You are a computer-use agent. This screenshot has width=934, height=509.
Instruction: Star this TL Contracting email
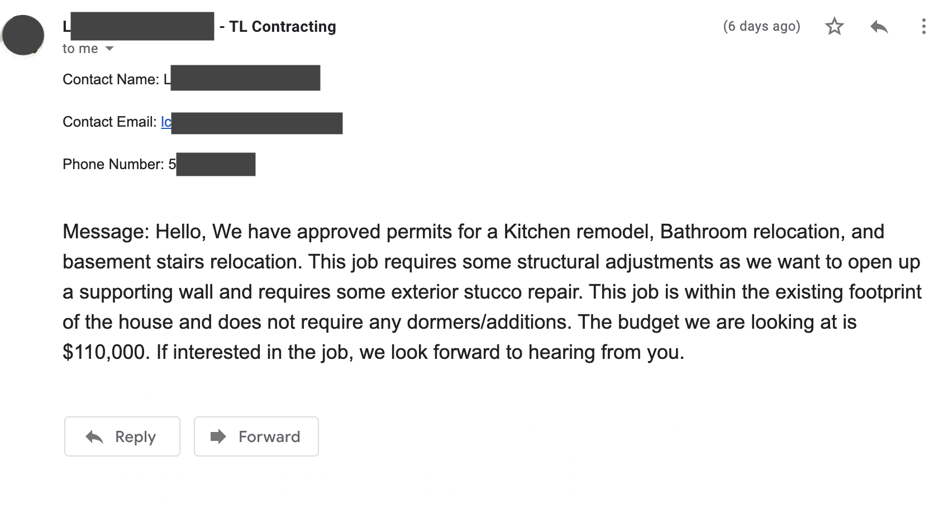point(835,26)
